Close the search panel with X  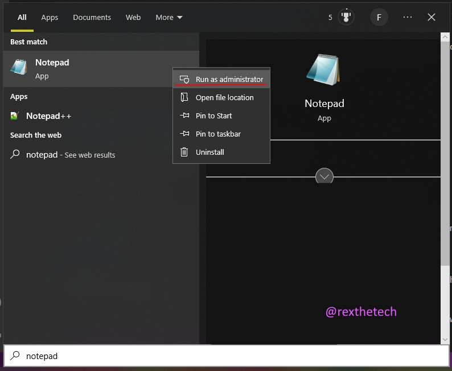point(432,17)
